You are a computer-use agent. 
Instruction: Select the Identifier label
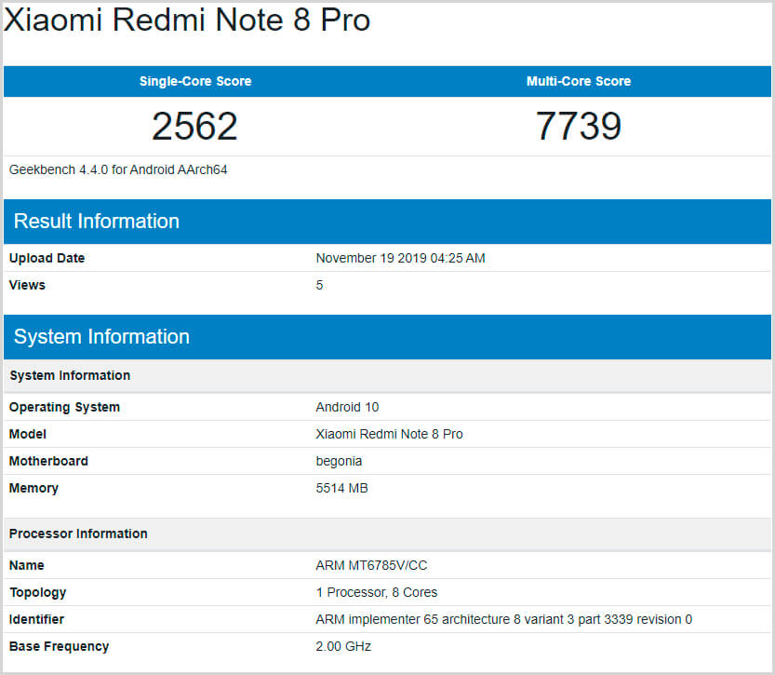(36, 619)
